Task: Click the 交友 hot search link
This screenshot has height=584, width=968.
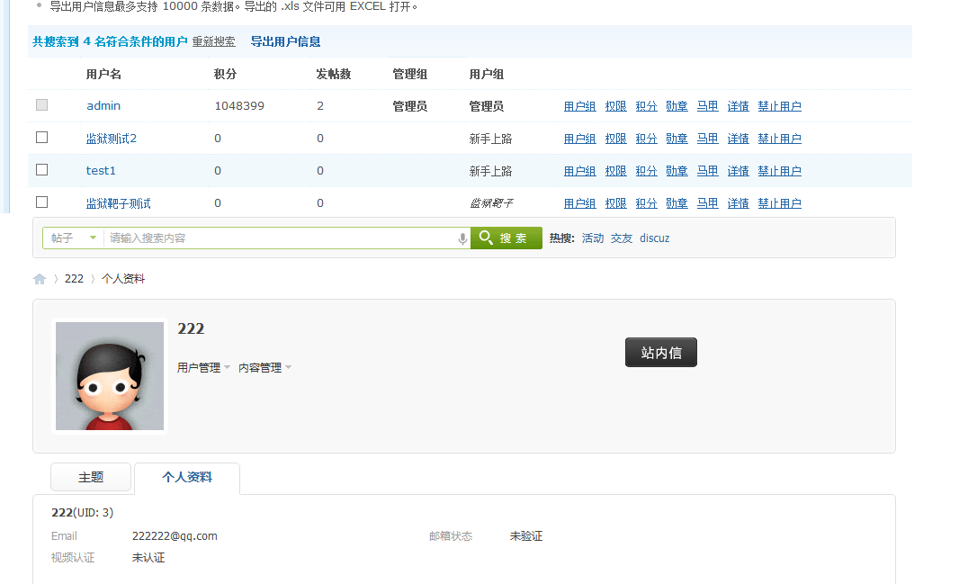Action: [622, 238]
